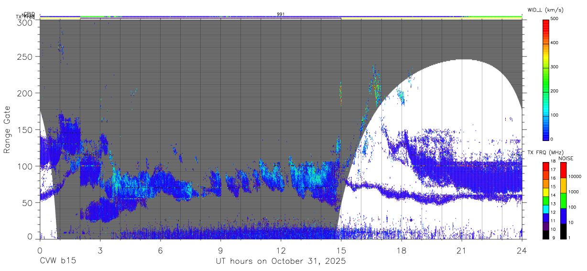Click the 'NOISE' legend title

[565, 158]
